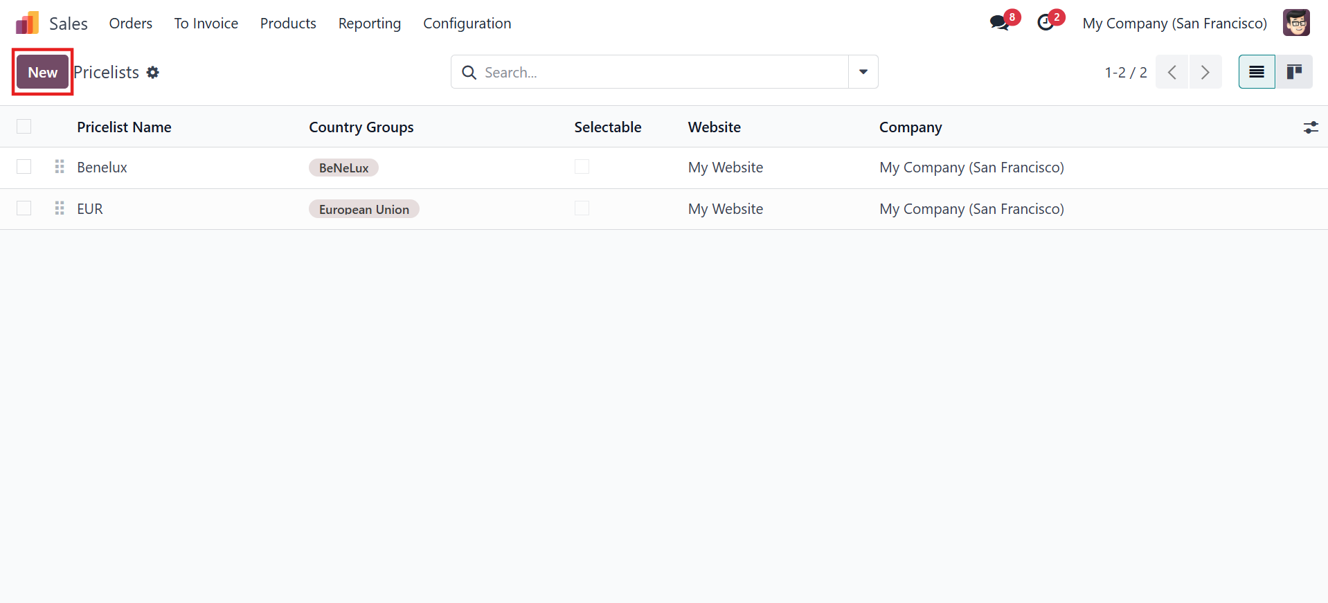Grab the EUR row drag handle
The image size is (1328, 603).
coord(60,208)
